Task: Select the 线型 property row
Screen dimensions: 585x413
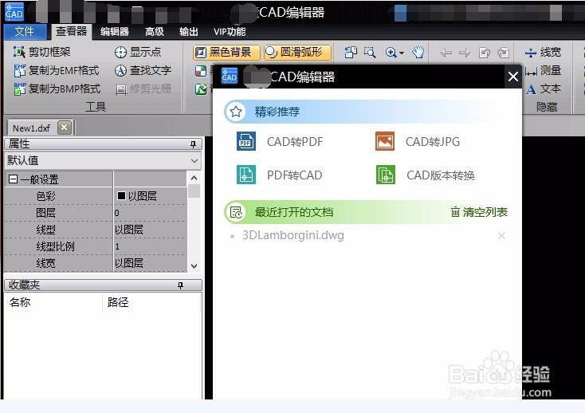Action: pyautogui.click(x=96, y=230)
